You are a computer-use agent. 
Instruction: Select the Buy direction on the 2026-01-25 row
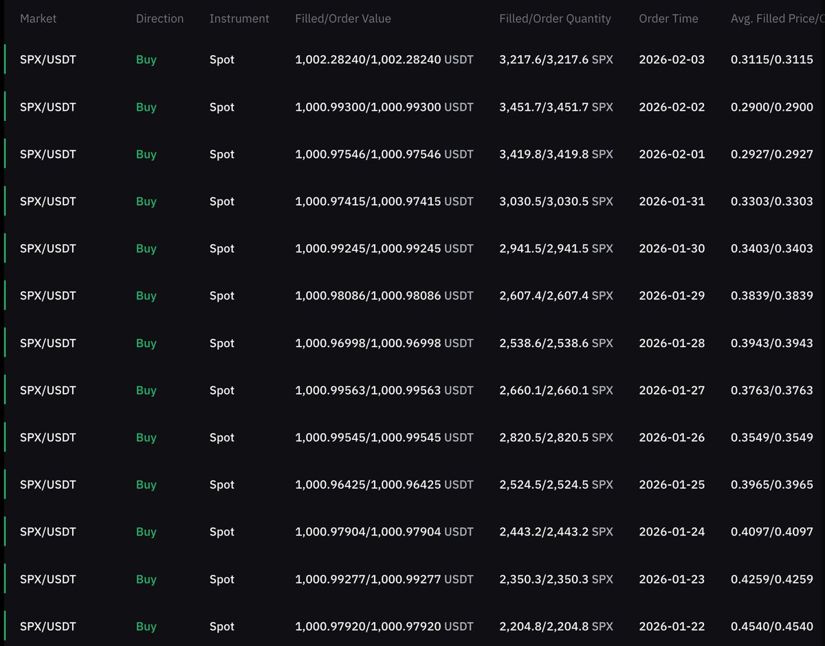click(146, 484)
